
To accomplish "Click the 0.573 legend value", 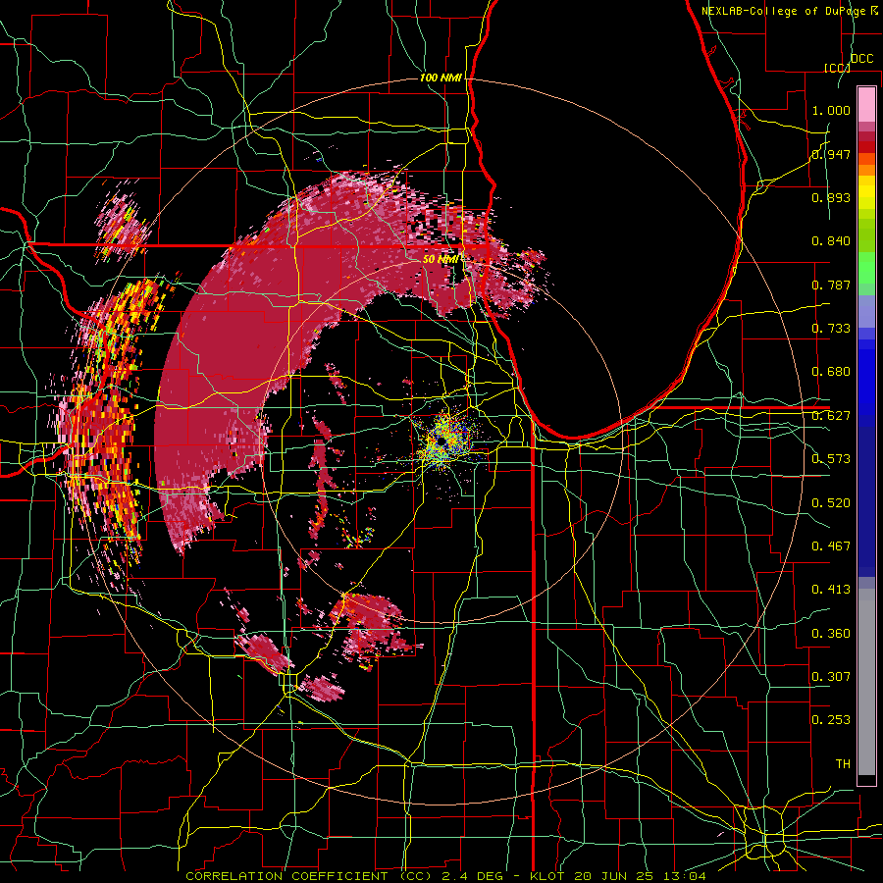I will (x=831, y=459).
